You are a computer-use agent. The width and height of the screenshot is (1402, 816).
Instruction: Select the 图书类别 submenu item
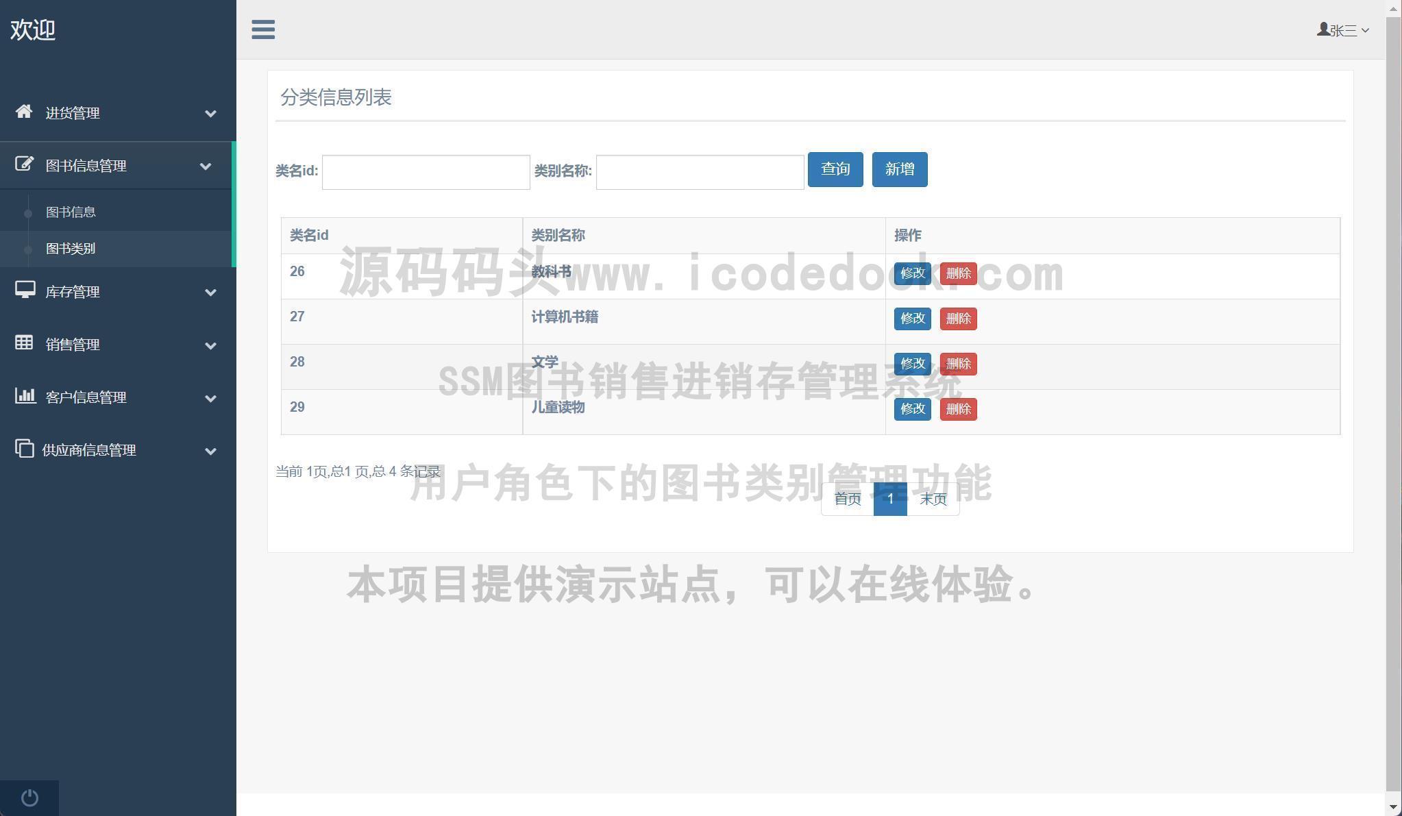click(71, 249)
